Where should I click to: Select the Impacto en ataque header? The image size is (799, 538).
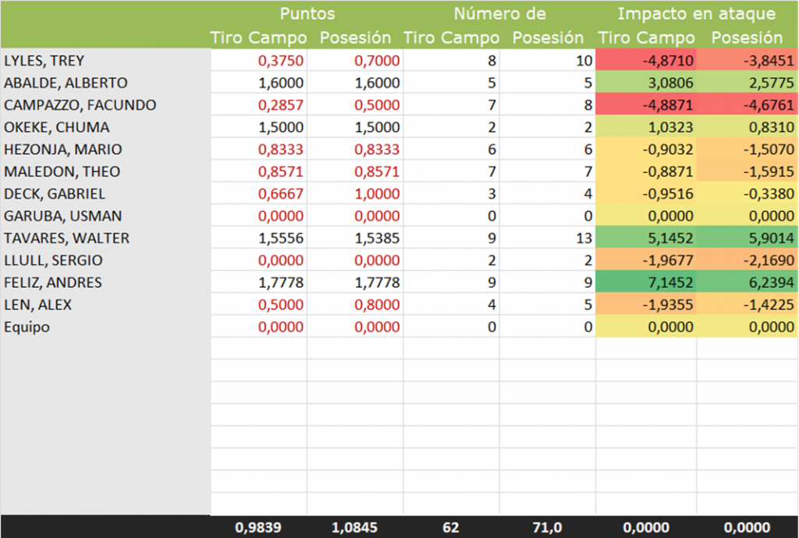[696, 14]
